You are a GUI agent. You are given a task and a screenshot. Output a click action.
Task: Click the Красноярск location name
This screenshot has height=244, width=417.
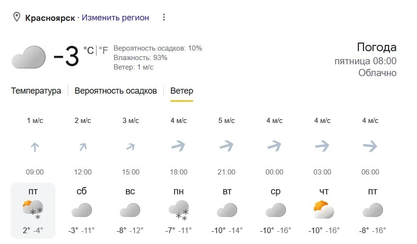point(50,18)
